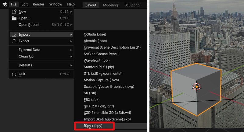Import a Stanford PLY (.ply) file
The height and width of the screenshot is (132, 244).
coord(99,67)
